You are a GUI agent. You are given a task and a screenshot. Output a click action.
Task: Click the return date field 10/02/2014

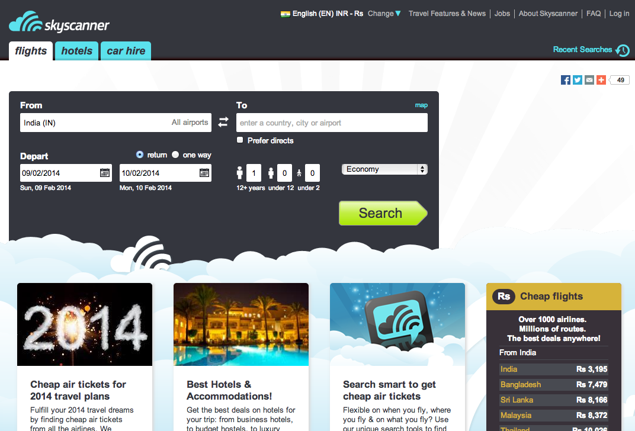[x=165, y=173]
